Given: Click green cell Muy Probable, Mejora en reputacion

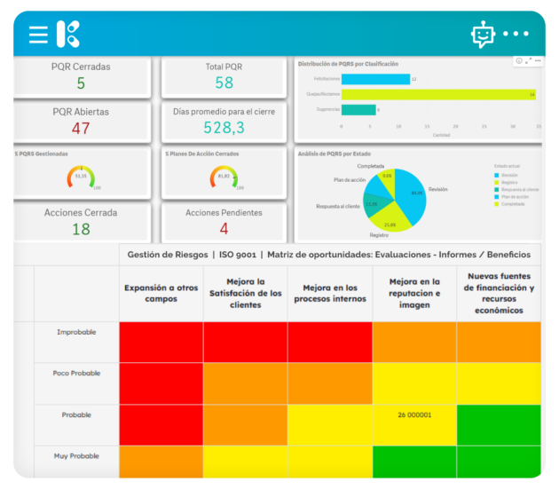Looking at the screenshot, I should [x=414, y=461].
